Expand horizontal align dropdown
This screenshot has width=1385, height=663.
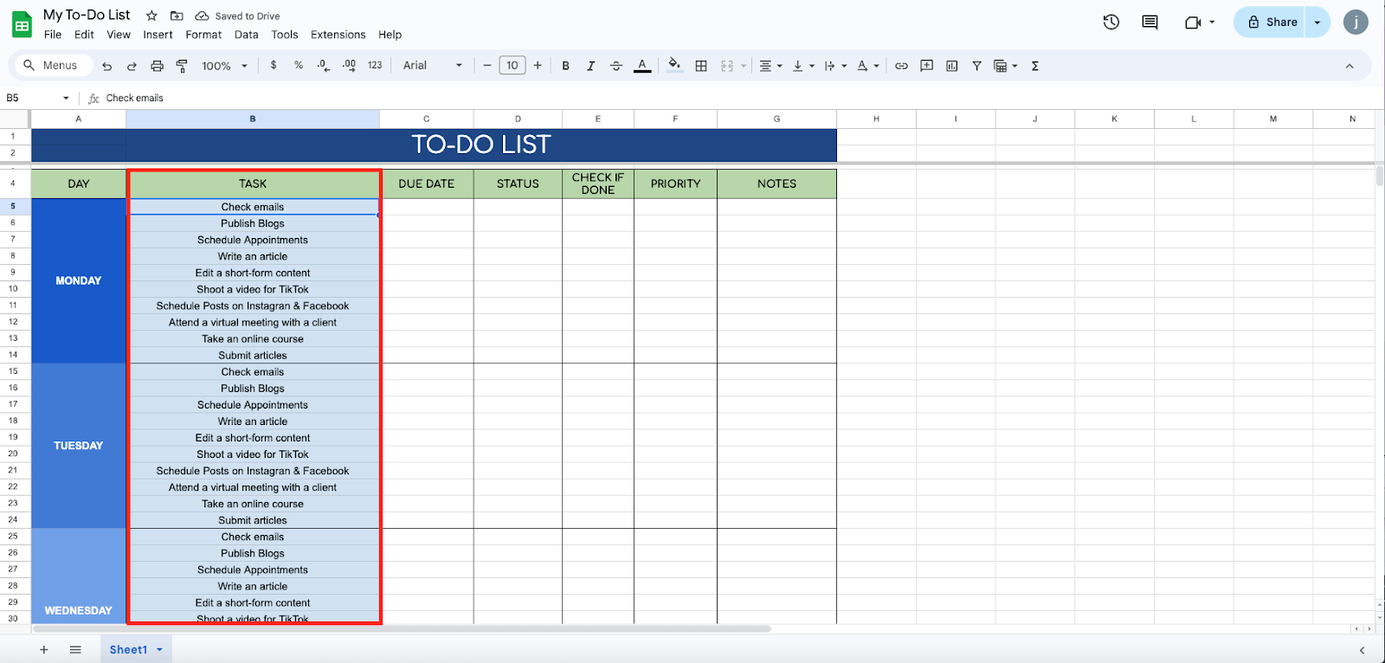coord(780,66)
